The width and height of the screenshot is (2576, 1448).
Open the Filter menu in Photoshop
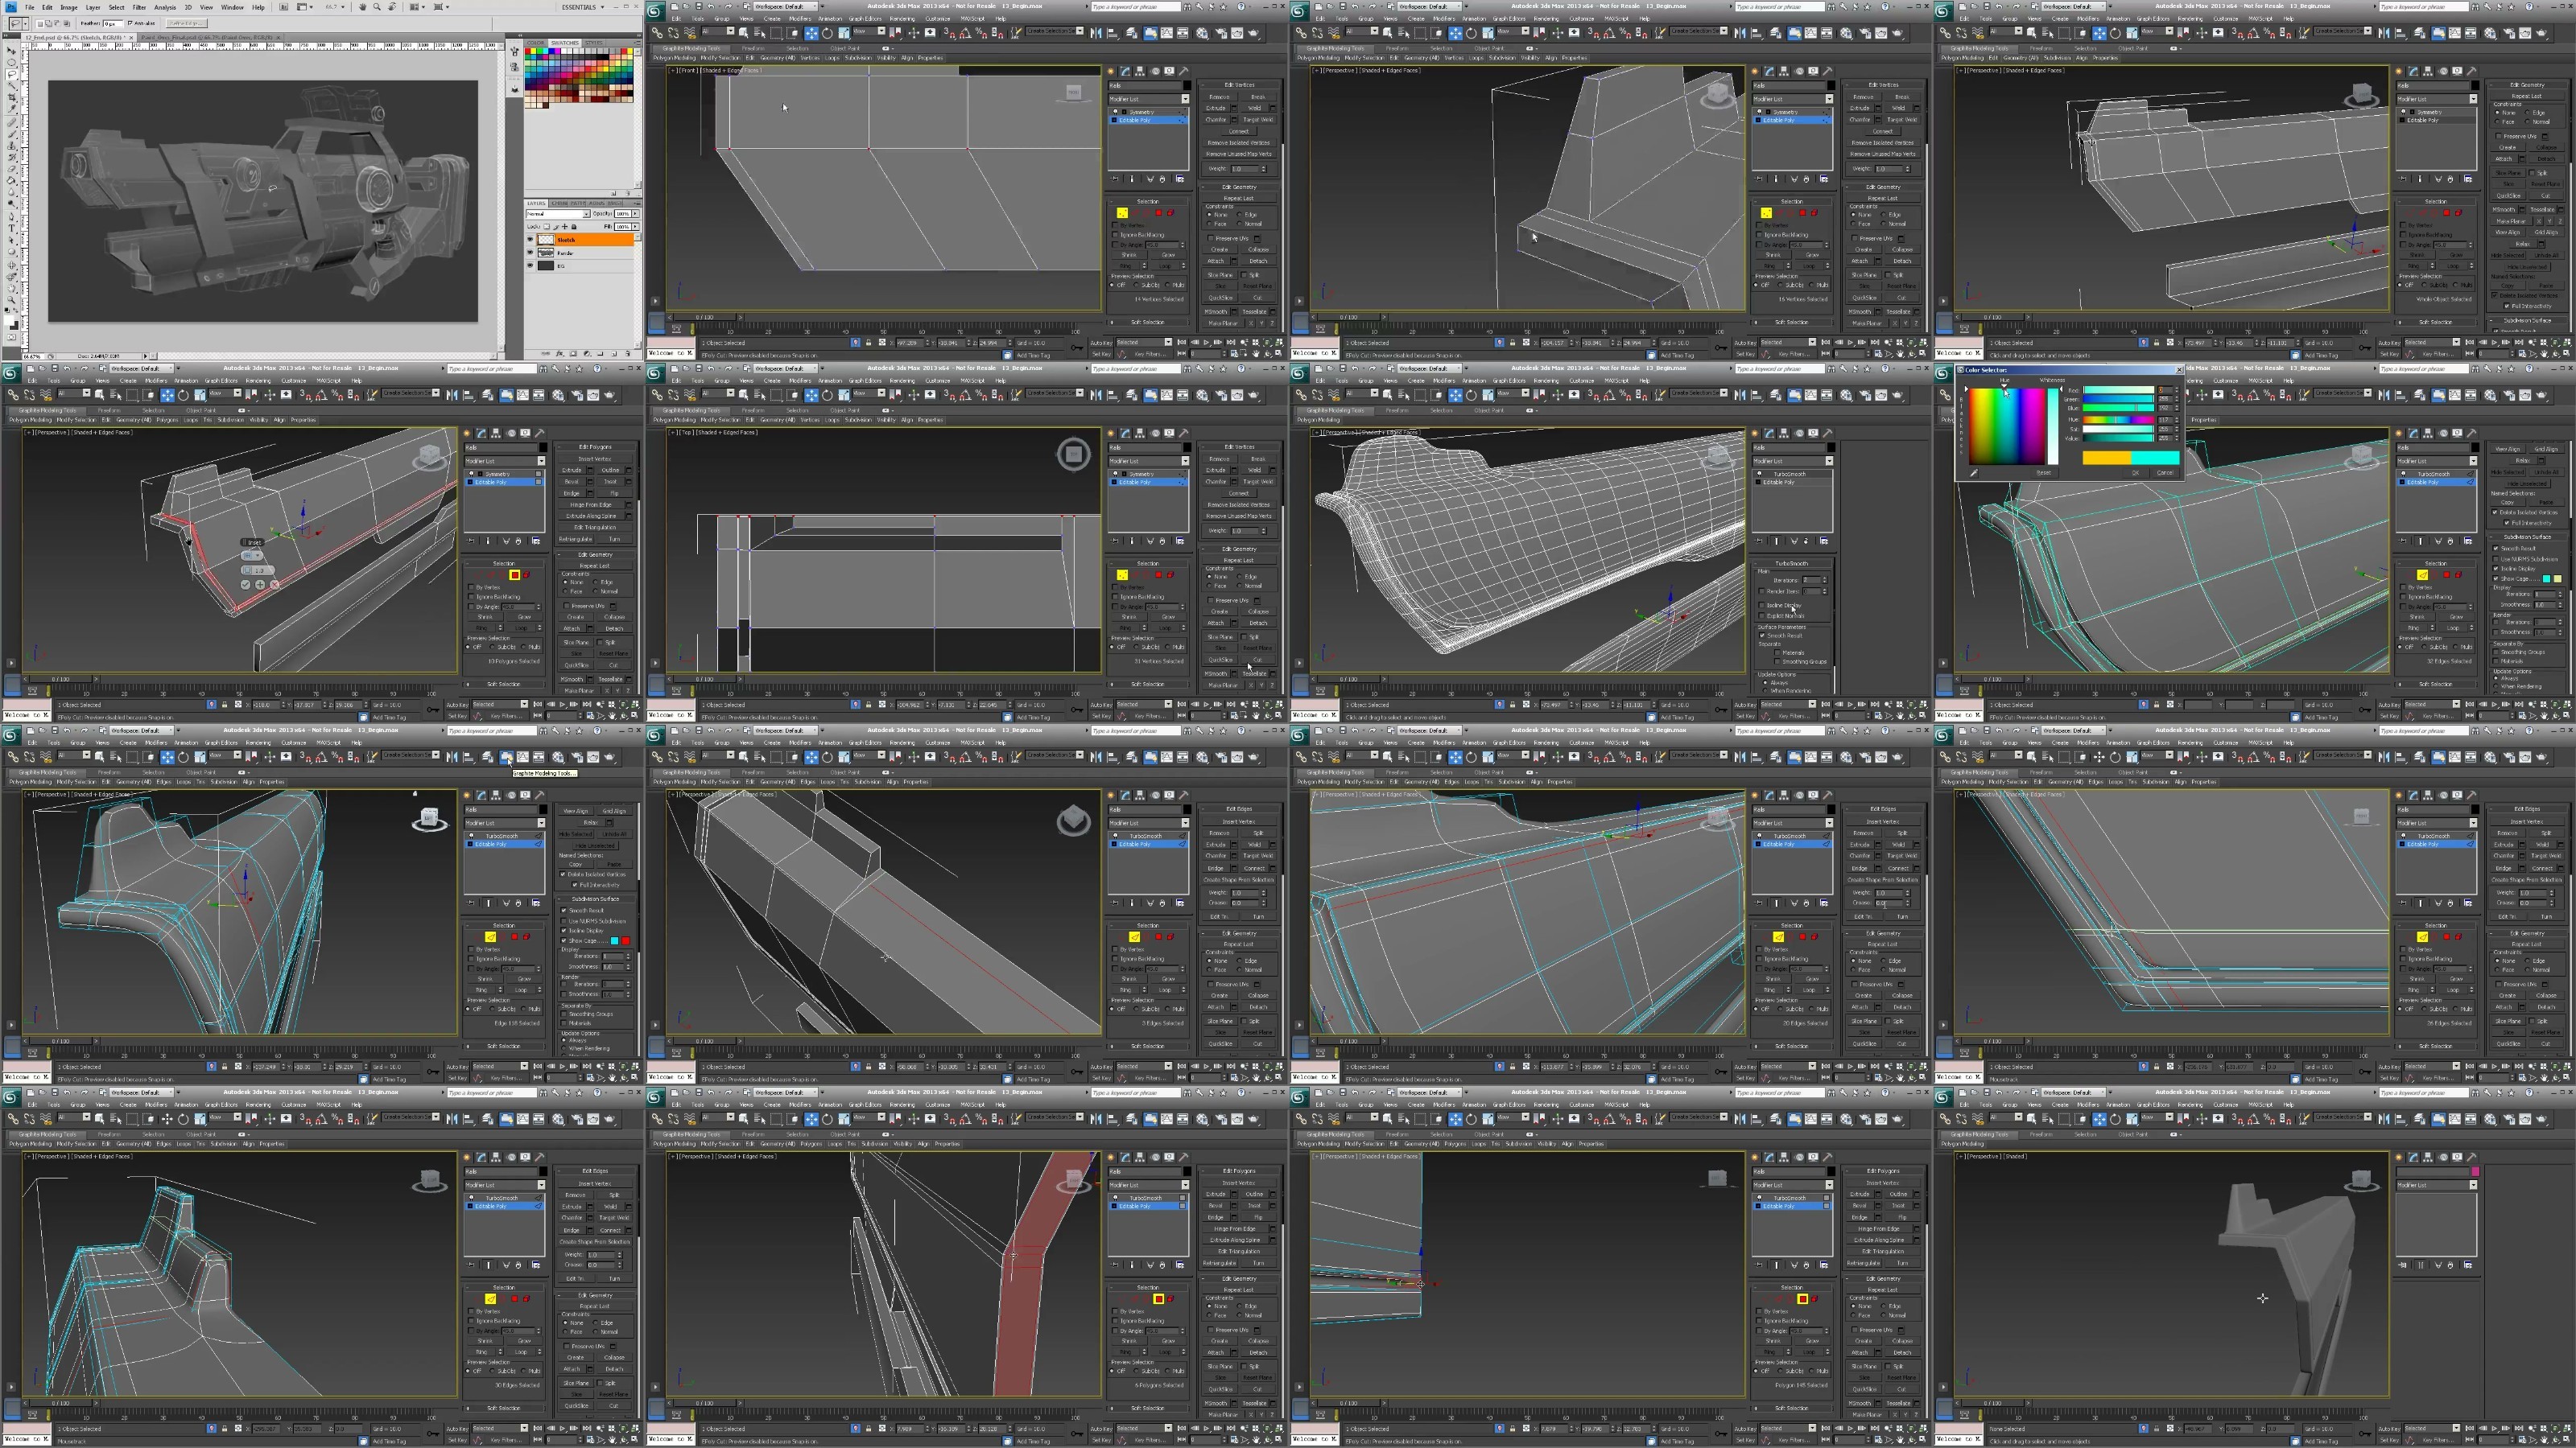click(139, 7)
